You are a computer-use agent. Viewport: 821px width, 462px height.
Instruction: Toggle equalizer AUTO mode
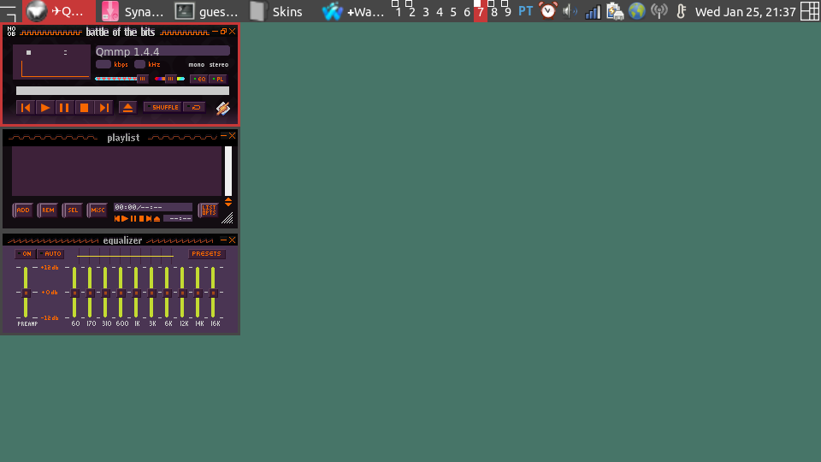tap(50, 253)
